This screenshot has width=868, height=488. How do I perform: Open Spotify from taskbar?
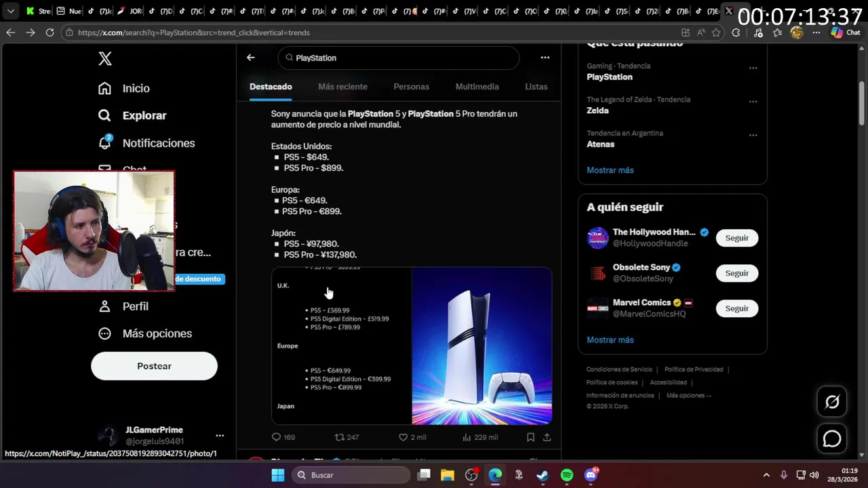(567, 475)
